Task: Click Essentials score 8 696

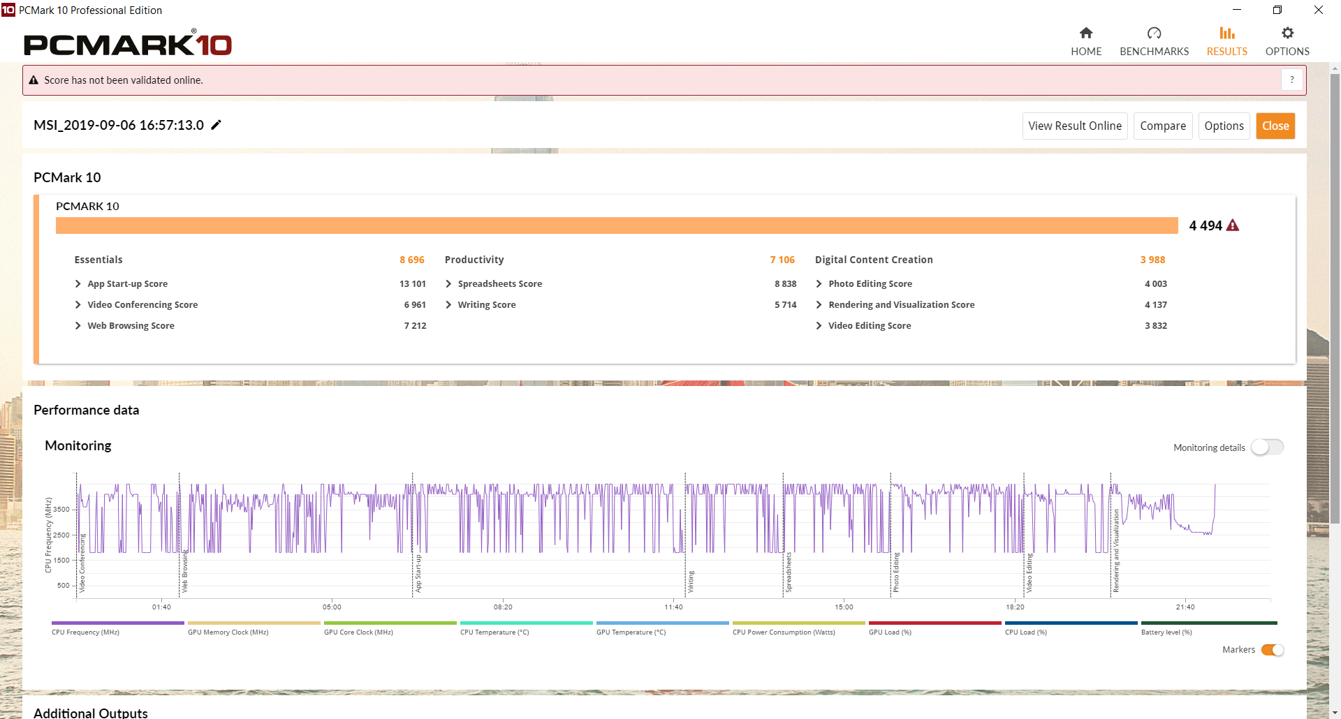Action: coord(412,260)
